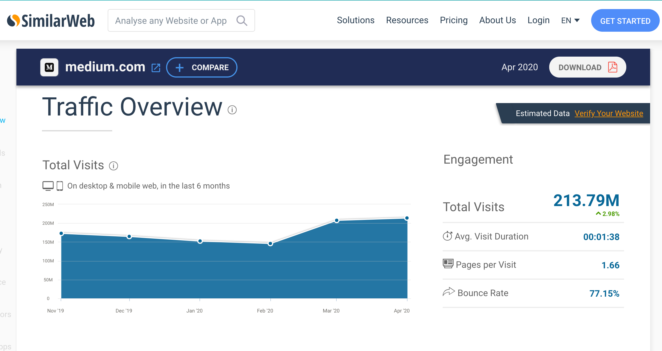Click the Apr 2020 date label
Image resolution: width=662 pixels, height=351 pixels.
pos(519,67)
